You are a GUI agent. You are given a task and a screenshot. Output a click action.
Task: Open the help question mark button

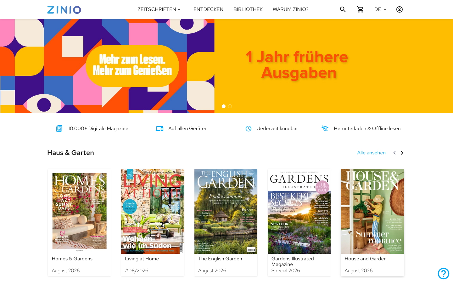[x=444, y=274]
